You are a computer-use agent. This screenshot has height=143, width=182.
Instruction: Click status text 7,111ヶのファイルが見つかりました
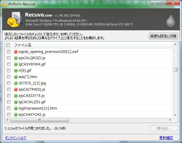28,128
